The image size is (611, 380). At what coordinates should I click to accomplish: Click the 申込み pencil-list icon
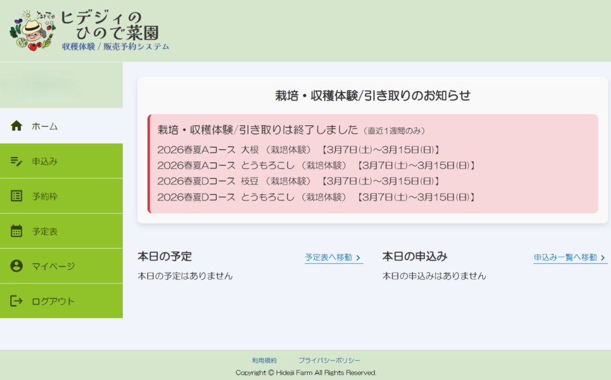tap(17, 161)
